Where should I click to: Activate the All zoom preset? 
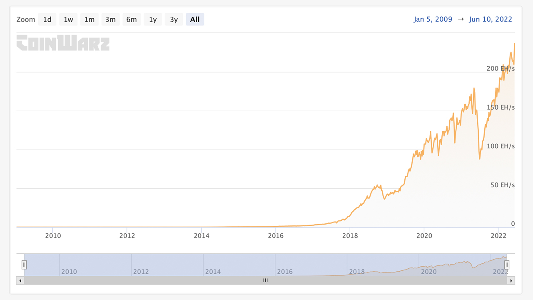(x=195, y=19)
